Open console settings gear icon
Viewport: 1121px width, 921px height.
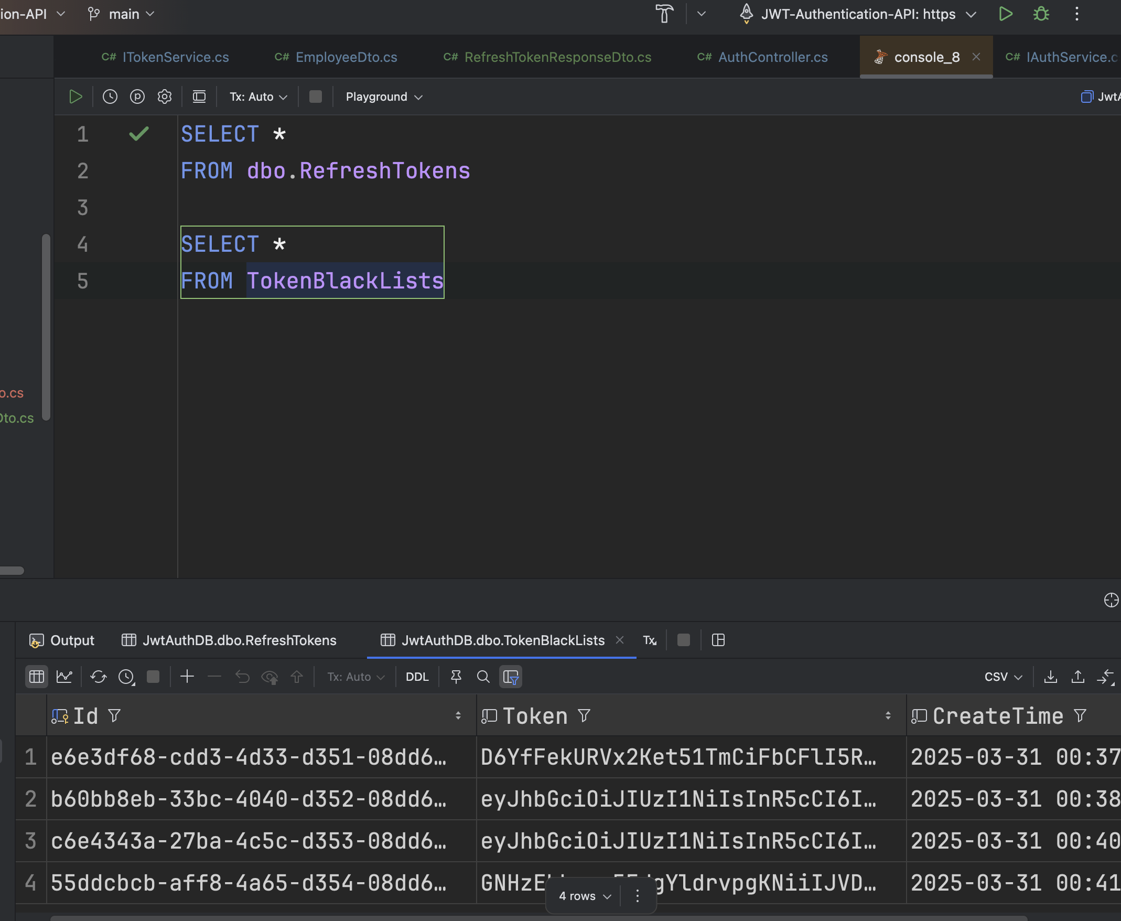coord(165,97)
